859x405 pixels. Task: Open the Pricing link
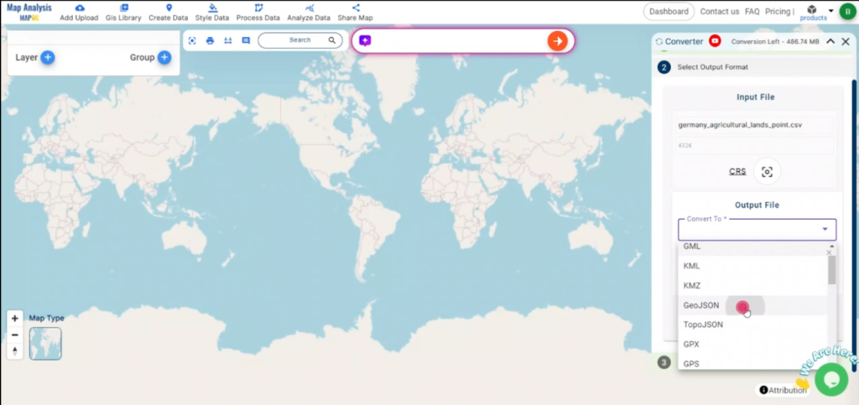778,12
